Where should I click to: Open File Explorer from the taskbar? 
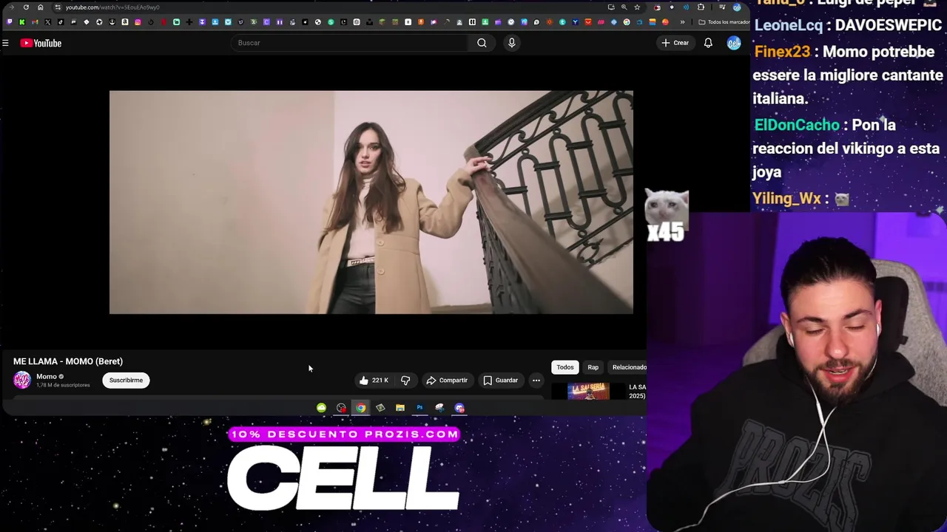(x=400, y=408)
